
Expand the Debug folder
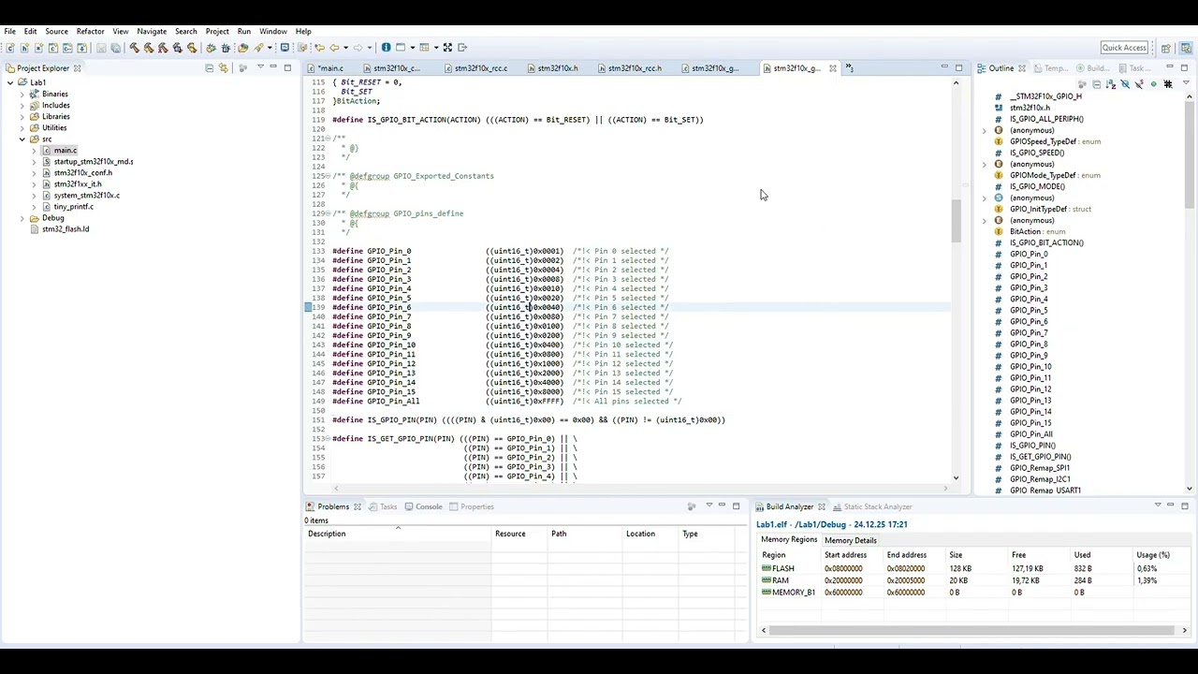(22, 218)
